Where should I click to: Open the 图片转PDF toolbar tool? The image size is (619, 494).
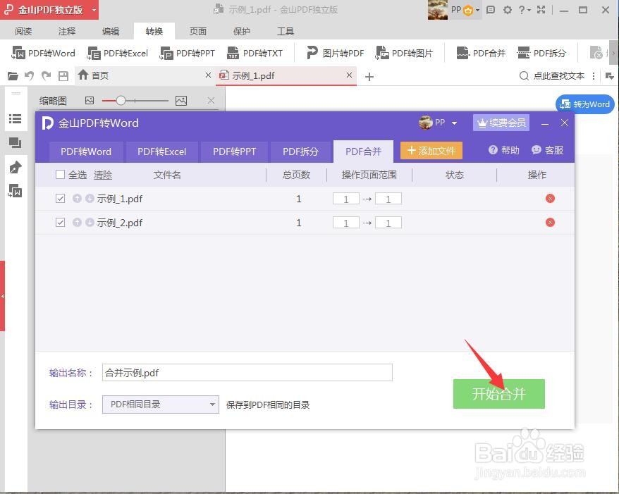[x=335, y=53]
